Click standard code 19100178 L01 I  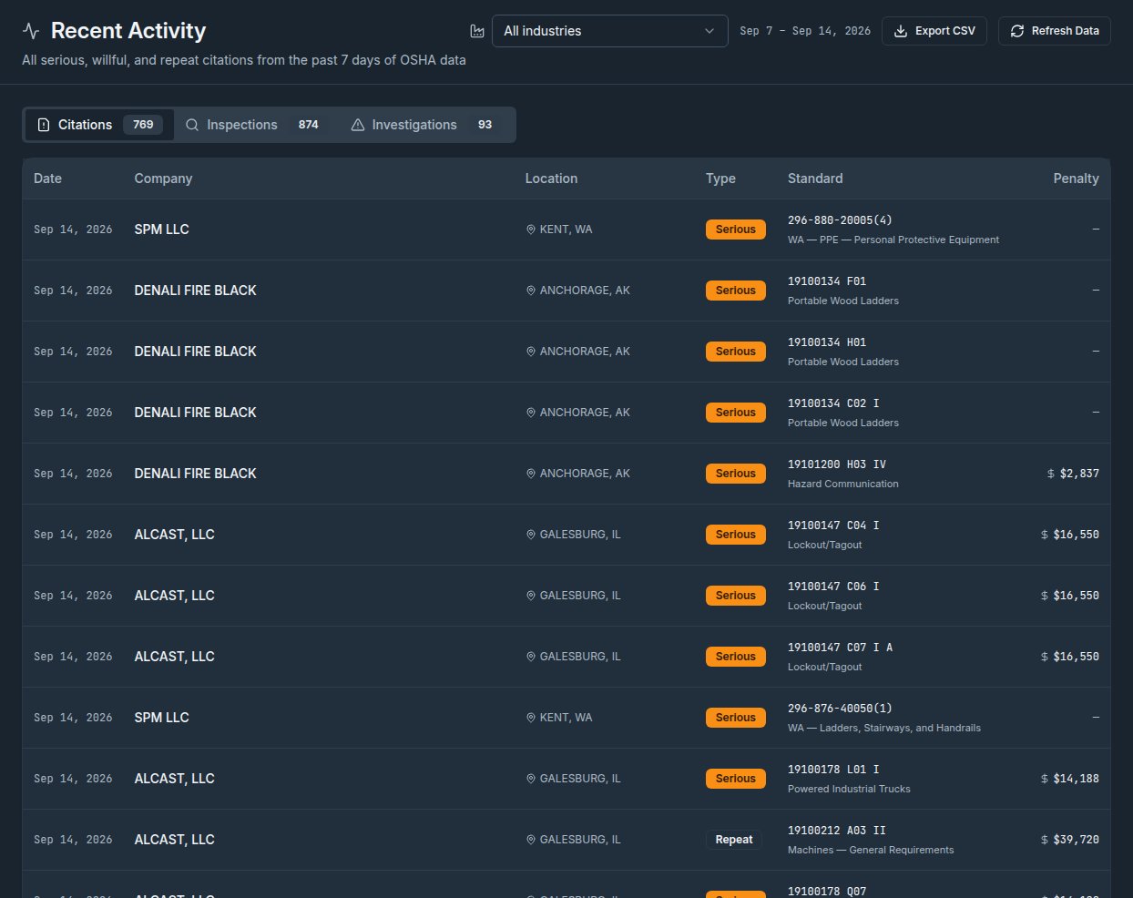[833, 770]
